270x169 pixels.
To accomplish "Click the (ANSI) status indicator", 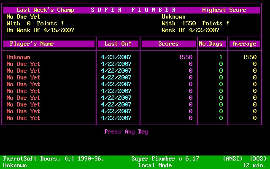I will coord(233,159).
